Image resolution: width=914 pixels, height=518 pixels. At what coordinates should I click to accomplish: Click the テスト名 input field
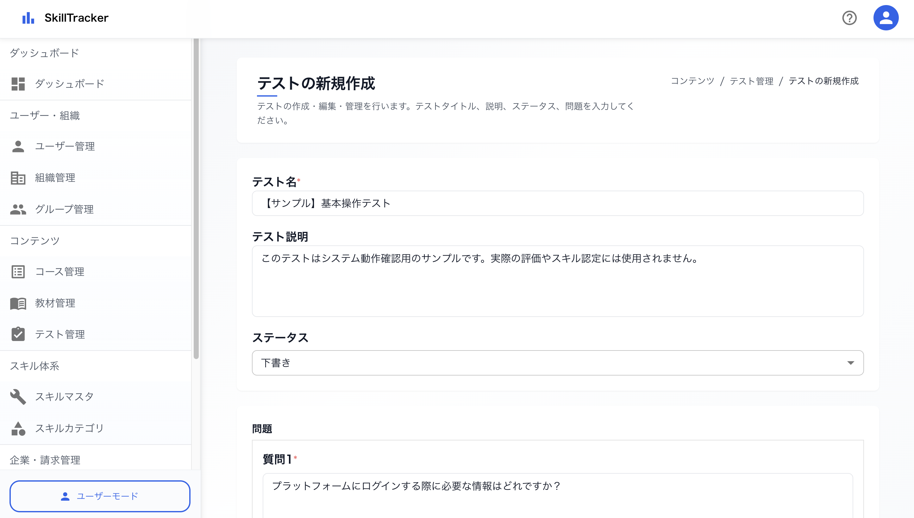click(x=557, y=203)
